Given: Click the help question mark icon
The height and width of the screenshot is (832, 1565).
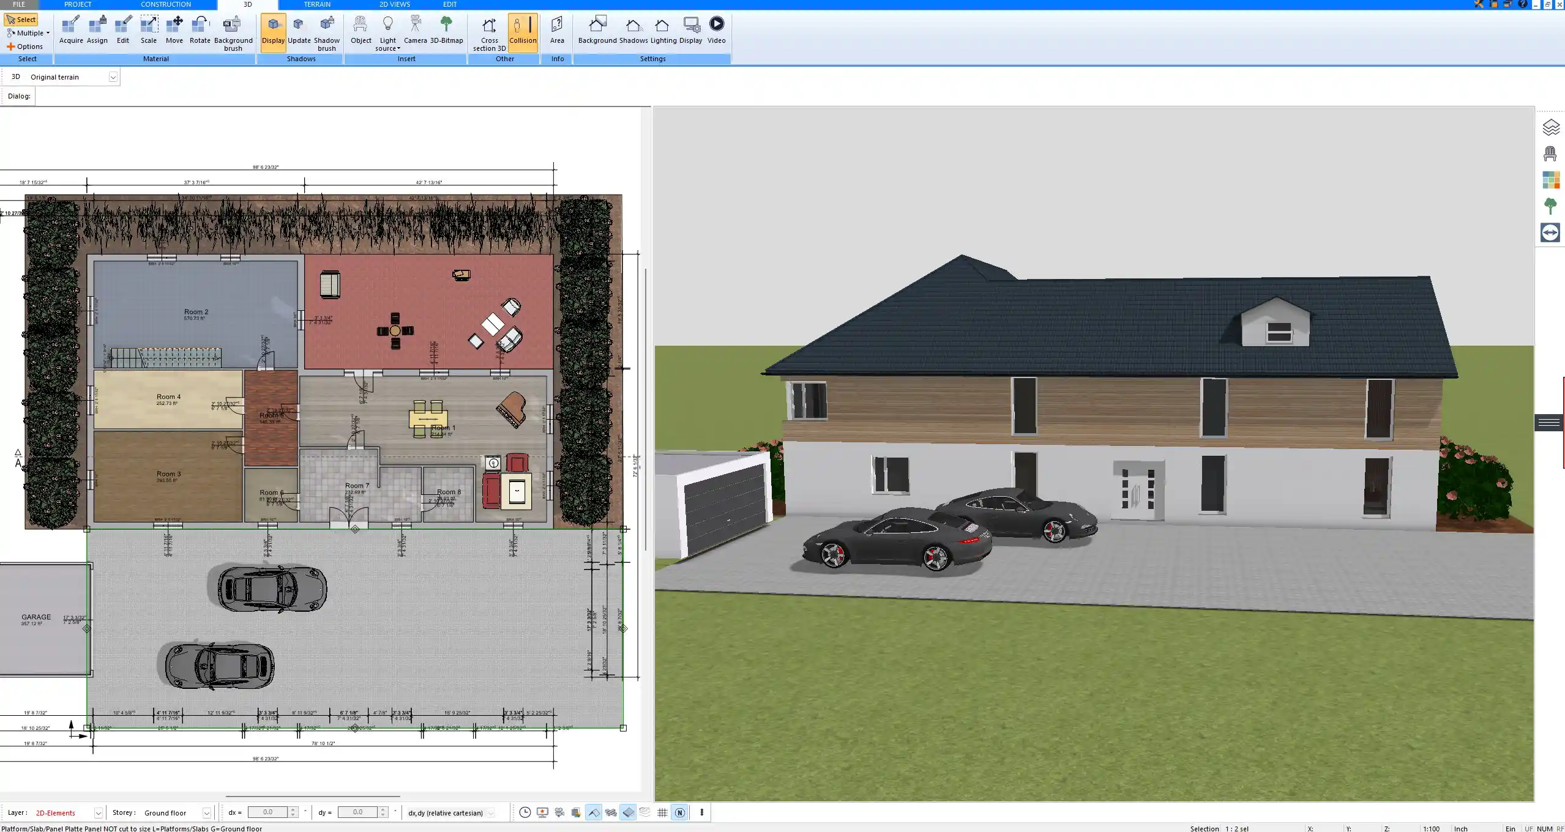Looking at the screenshot, I should [x=1523, y=4].
